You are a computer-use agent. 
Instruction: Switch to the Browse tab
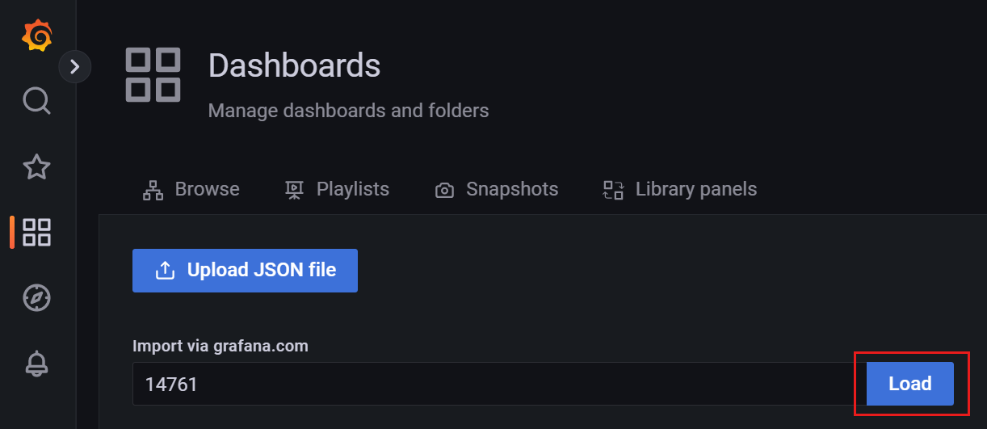191,189
